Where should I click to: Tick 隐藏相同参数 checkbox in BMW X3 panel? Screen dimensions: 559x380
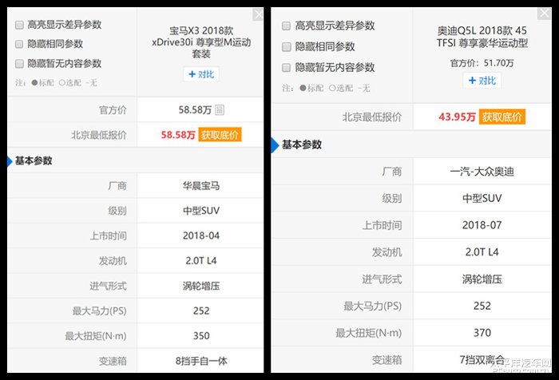pos(19,44)
